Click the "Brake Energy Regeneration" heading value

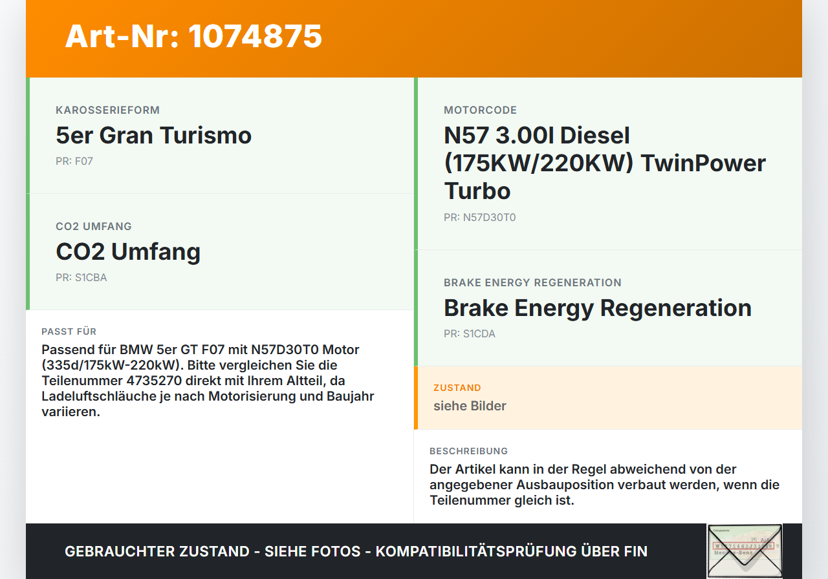tap(598, 308)
